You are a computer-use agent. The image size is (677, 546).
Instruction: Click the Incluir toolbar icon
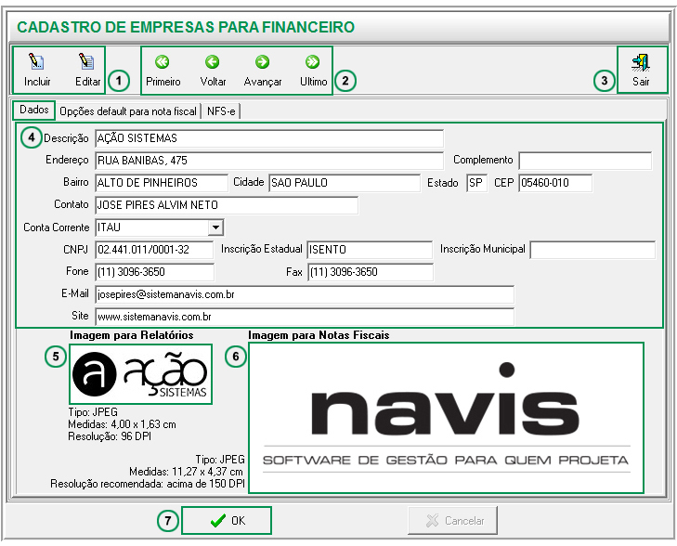pyautogui.click(x=37, y=61)
